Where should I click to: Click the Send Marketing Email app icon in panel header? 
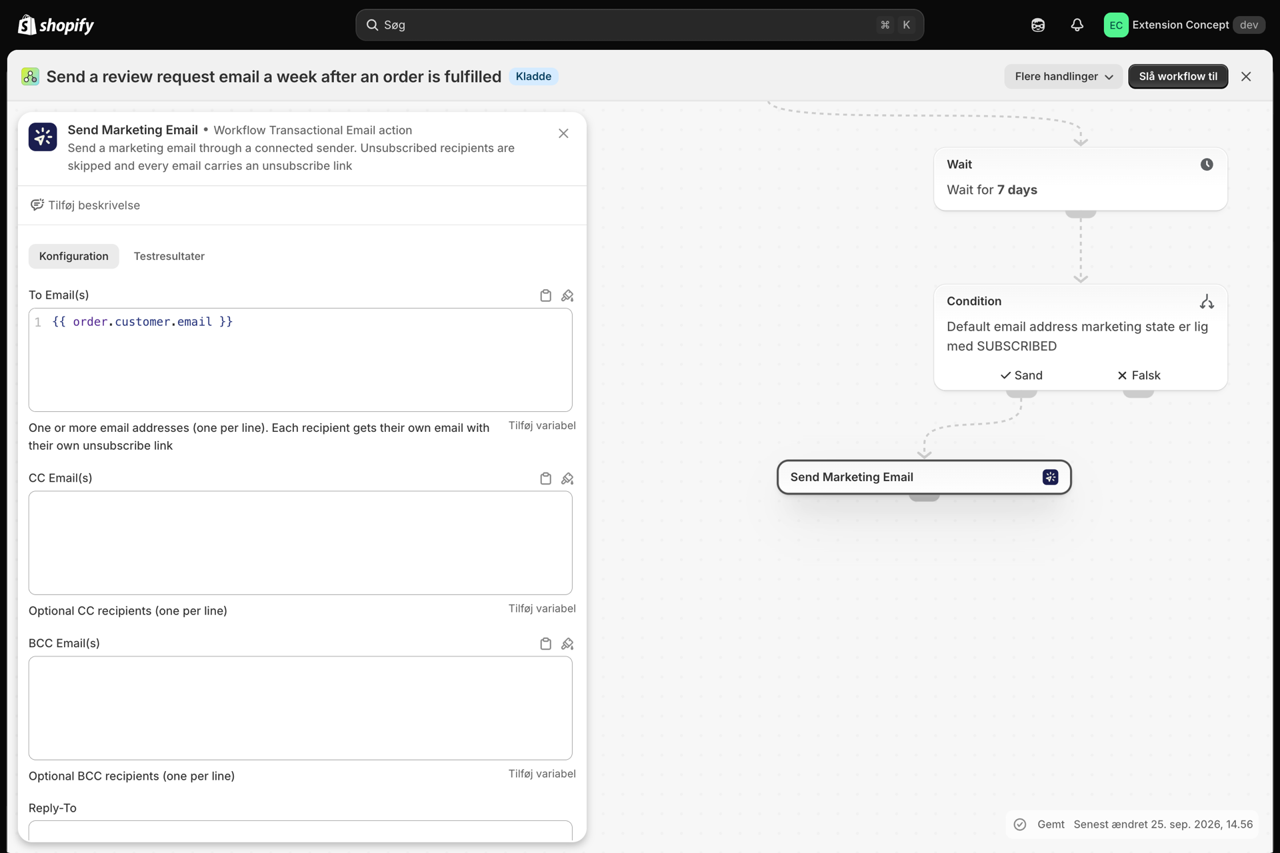coord(43,137)
